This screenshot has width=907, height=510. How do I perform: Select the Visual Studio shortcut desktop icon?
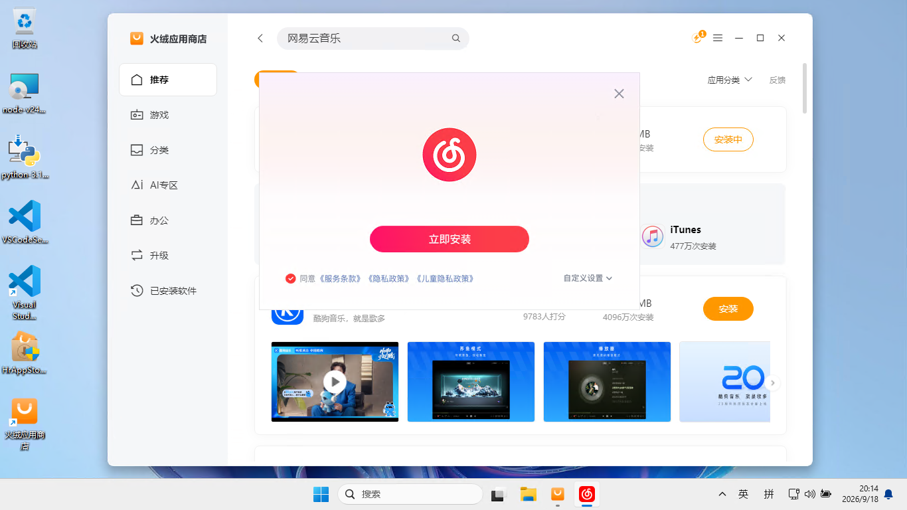[x=25, y=293]
